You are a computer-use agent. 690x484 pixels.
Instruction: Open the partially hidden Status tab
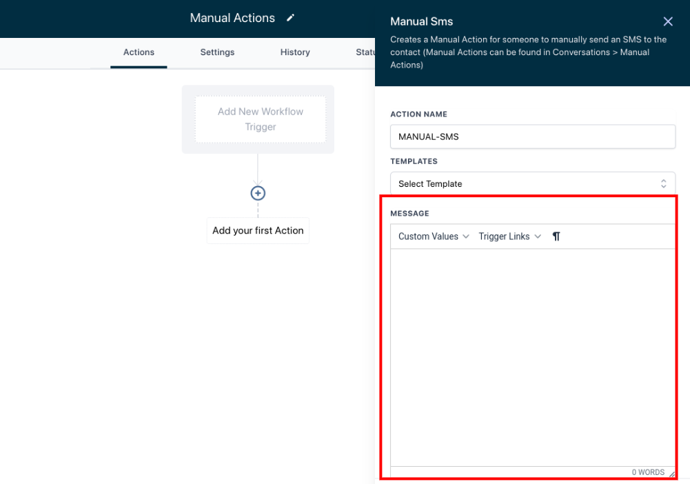pos(365,52)
